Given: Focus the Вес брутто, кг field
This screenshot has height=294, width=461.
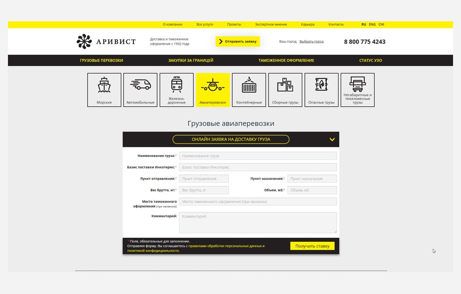Looking at the screenshot, I should click(204, 190).
